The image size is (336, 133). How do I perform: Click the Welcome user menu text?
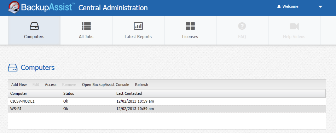[x=290, y=7]
